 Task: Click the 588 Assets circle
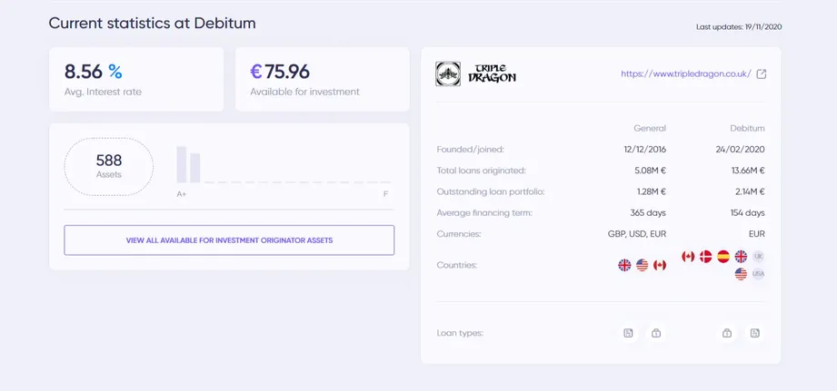[109, 166]
